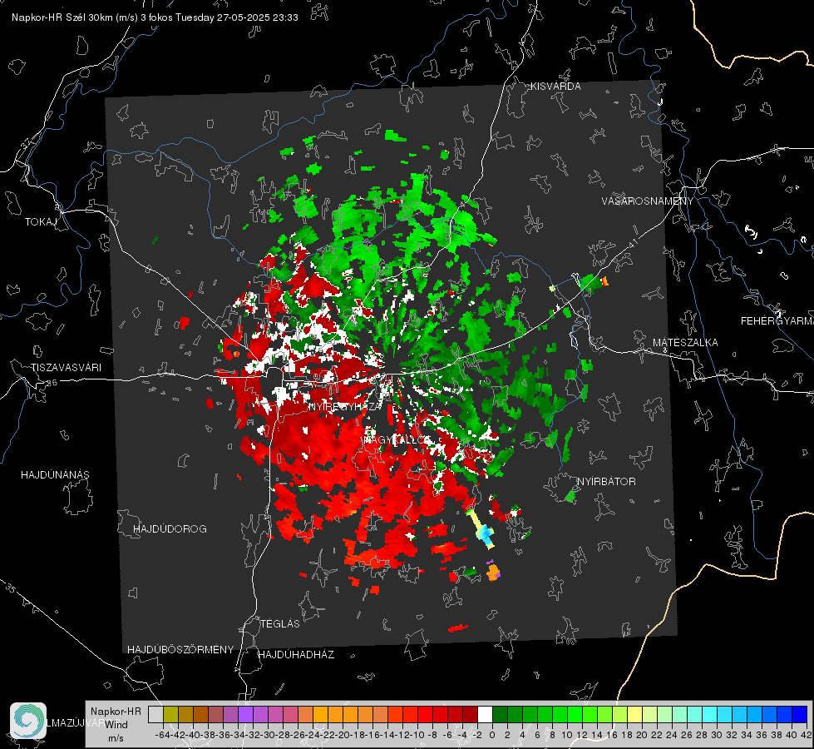Click the '42' legend value
The width and height of the screenshot is (814, 749).
[x=806, y=735]
